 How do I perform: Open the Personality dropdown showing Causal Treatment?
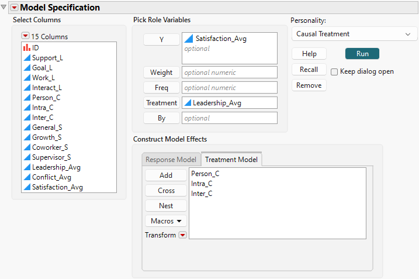(x=354, y=34)
